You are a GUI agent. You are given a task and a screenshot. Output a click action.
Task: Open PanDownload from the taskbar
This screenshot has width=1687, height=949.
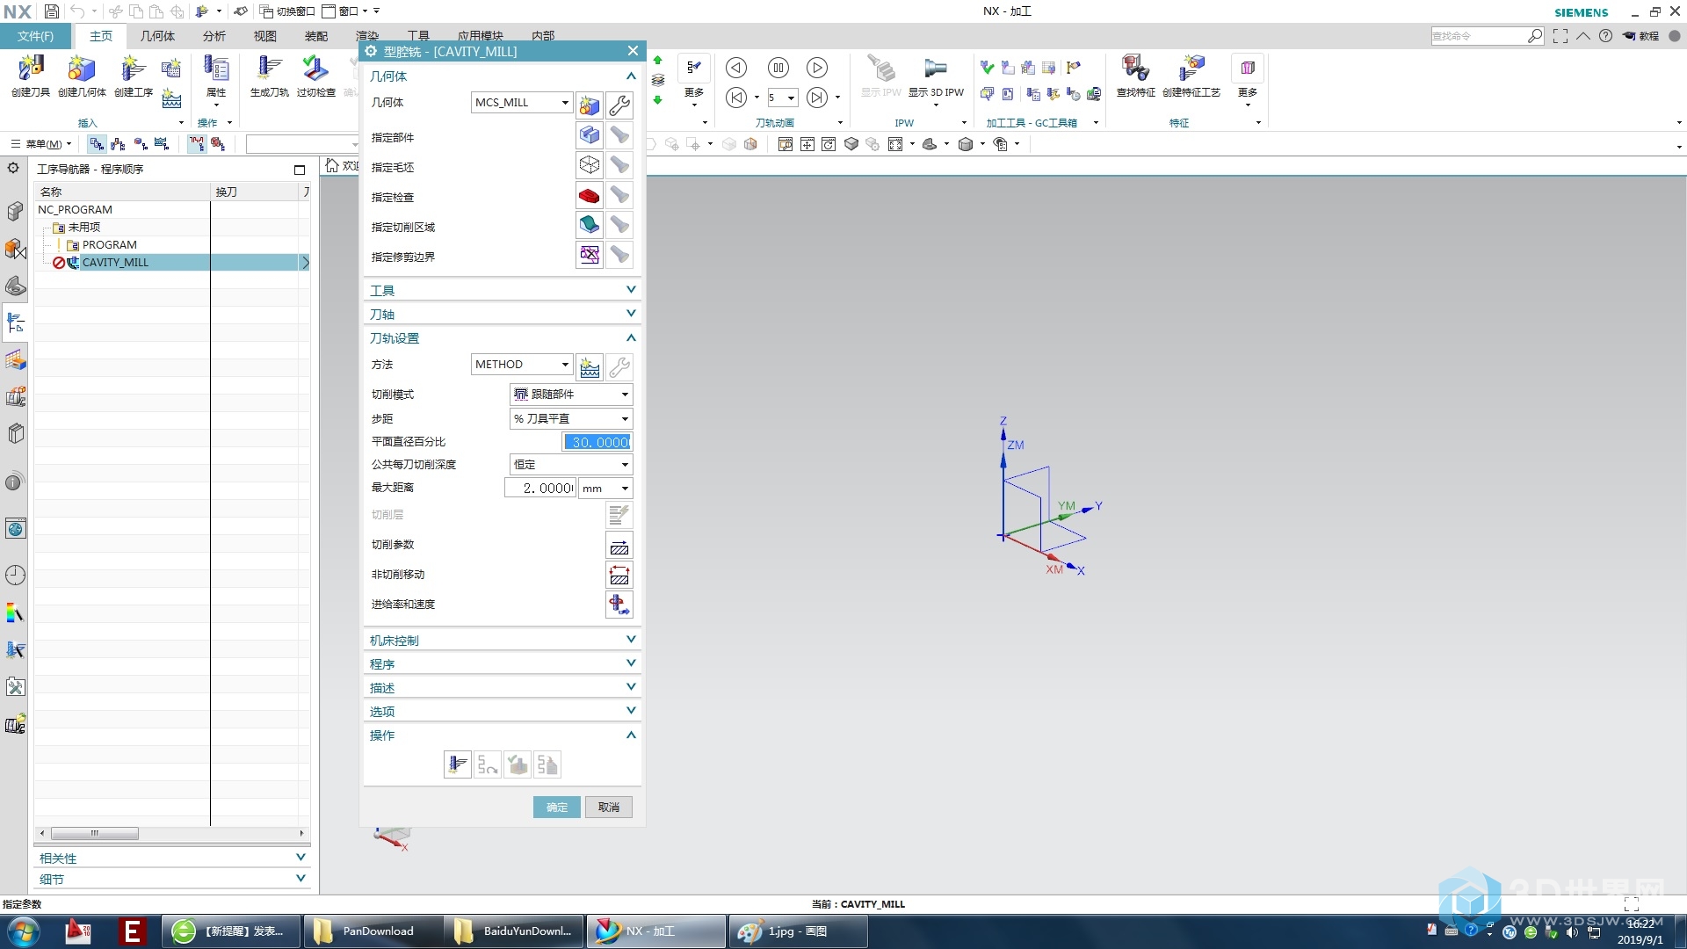372,931
